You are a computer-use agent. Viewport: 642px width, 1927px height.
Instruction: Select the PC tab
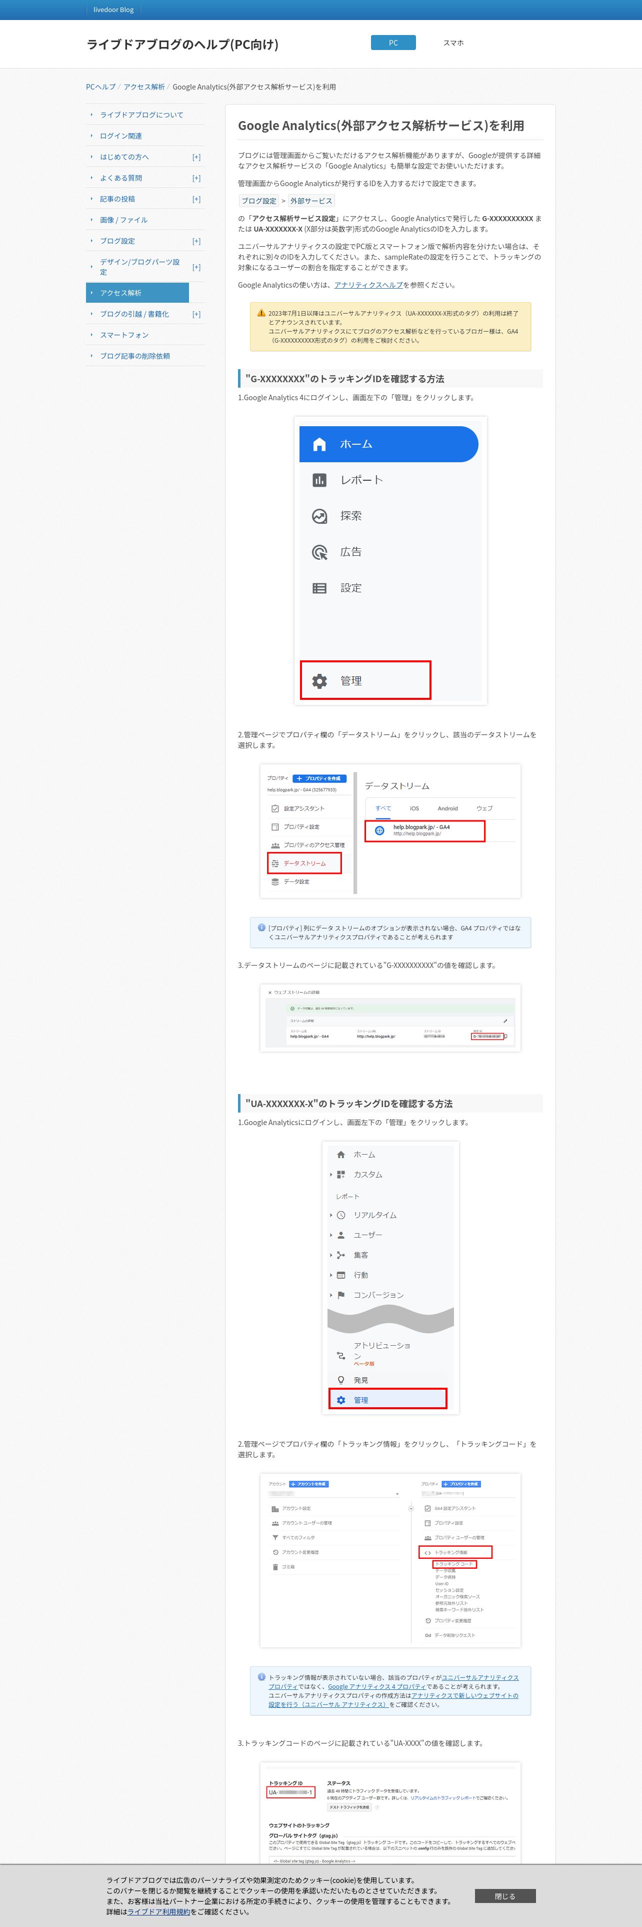[x=393, y=43]
